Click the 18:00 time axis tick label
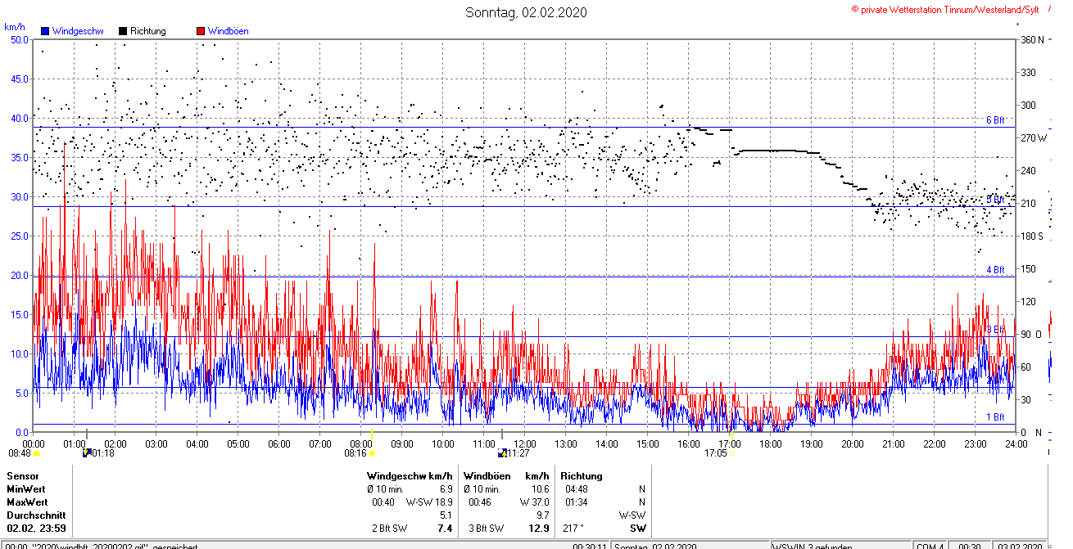1073x549 pixels. point(770,443)
